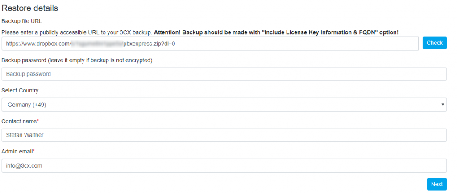Viewport: 457px width, 193px height.
Task: Click the 'Please enter a publicly accessible URL' instruction
Action: (77, 32)
